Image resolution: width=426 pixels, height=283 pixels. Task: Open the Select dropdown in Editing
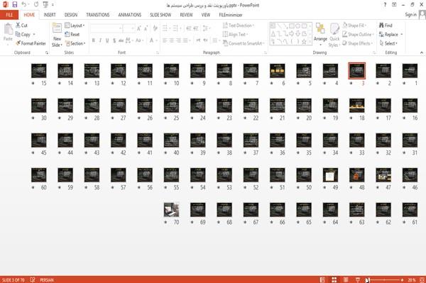[x=388, y=43]
